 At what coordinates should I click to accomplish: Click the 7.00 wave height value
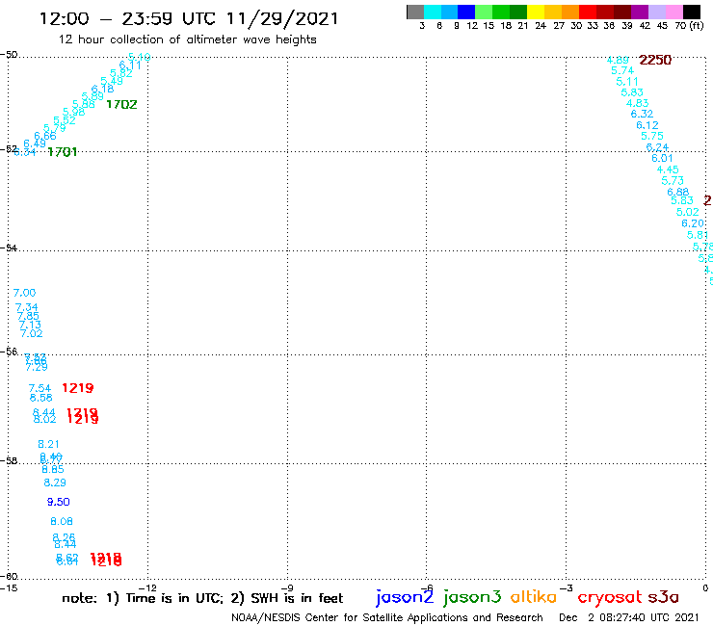24,293
